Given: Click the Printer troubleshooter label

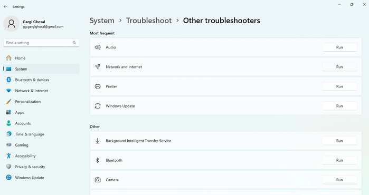Looking at the screenshot, I should 111,86.
